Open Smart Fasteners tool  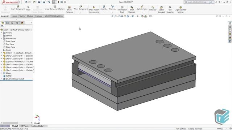tap(69, 9)
